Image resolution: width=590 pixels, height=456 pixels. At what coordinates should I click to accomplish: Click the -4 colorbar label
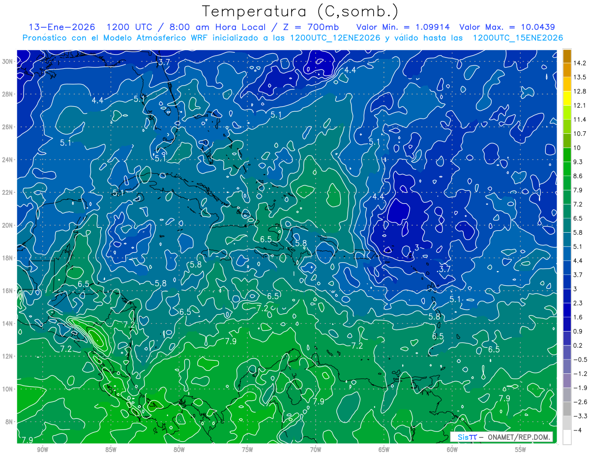[578, 430]
